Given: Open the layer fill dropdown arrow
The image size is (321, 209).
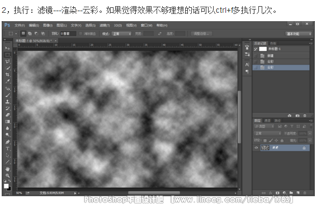Looking at the screenshot, I should coord(310,140).
